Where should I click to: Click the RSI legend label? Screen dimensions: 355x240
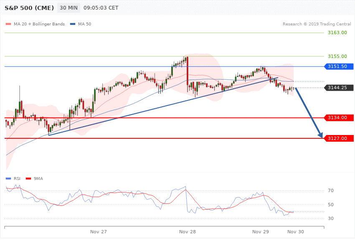point(17,179)
